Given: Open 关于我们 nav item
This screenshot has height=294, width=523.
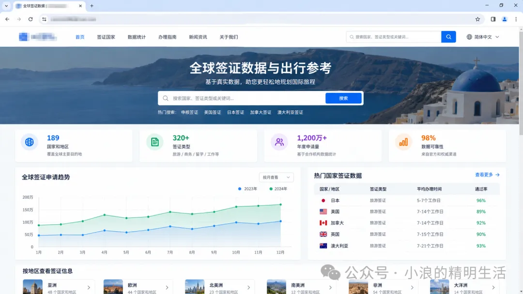Looking at the screenshot, I should 229,37.
